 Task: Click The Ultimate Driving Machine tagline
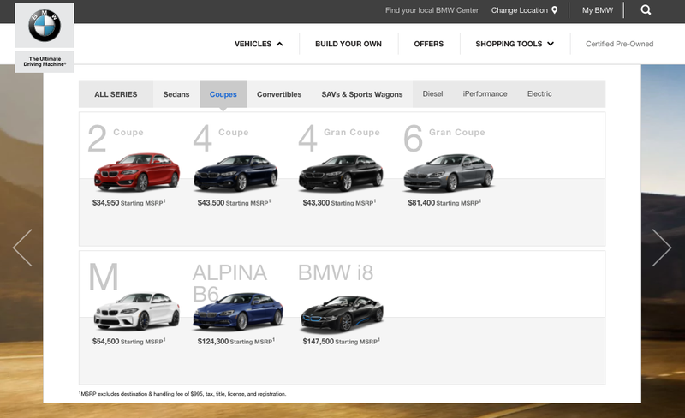(45, 62)
